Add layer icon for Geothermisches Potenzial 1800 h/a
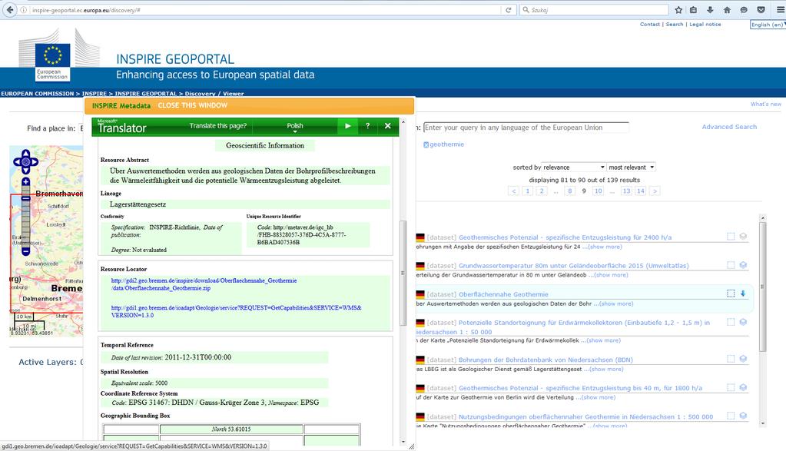The height and width of the screenshot is (451, 786). coord(743,387)
